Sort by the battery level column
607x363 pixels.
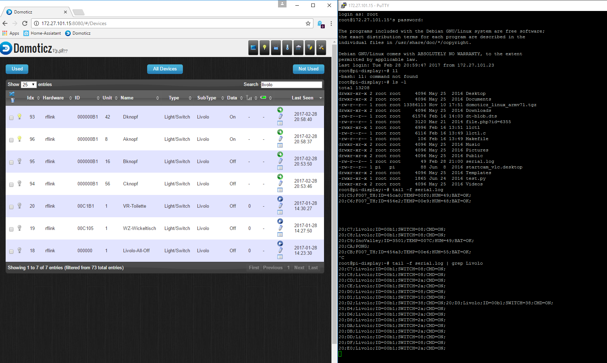[266, 98]
